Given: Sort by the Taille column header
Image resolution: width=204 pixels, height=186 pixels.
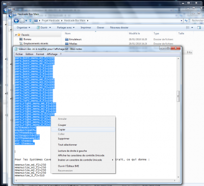Looking at the screenshot, I should (x=181, y=34).
